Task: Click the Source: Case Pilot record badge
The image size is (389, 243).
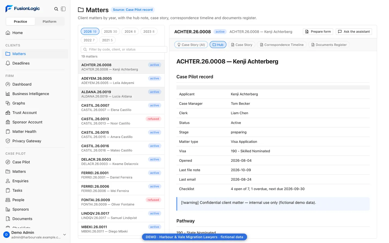Action: (133, 10)
